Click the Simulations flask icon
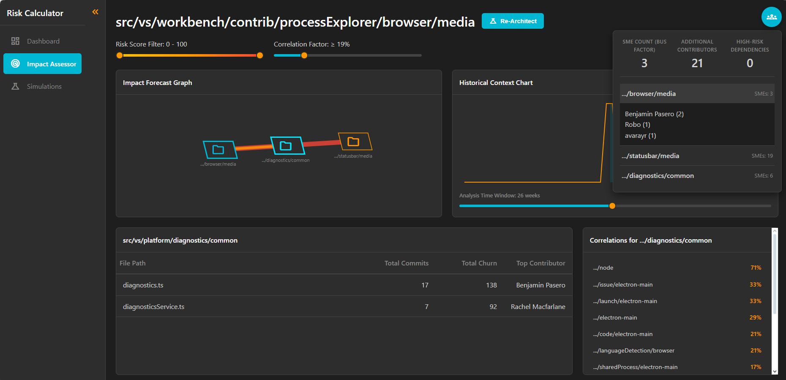This screenshot has width=786, height=380. tap(15, 86)
